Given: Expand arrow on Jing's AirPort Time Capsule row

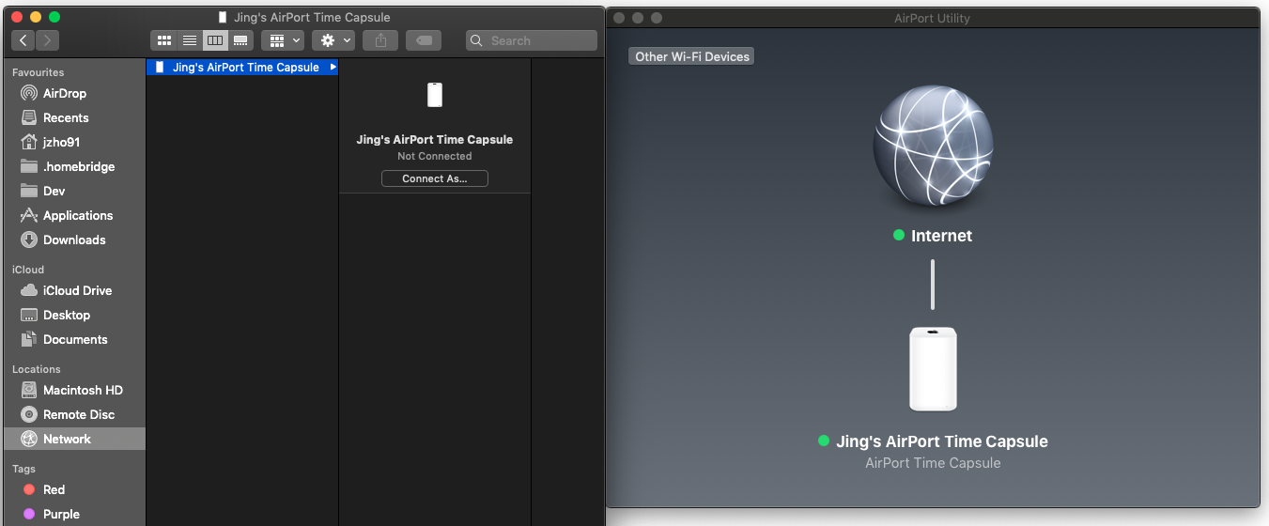Looking at the screenshot, I should click(333, 68).
